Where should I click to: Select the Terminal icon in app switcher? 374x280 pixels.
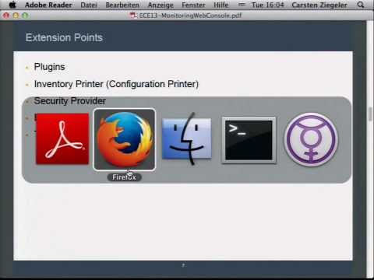249,140
